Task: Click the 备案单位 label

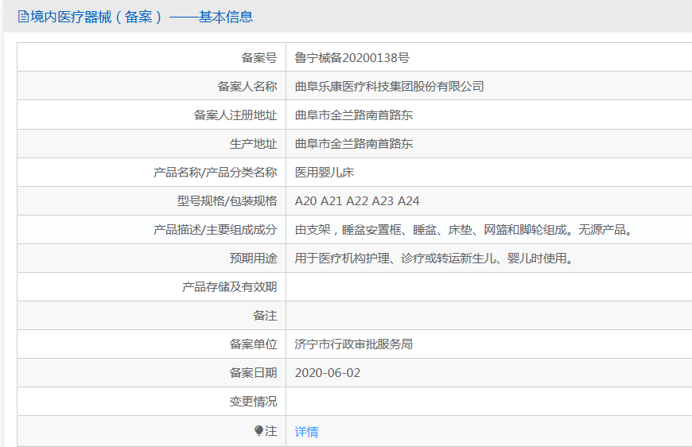Action: pos(253,344)
